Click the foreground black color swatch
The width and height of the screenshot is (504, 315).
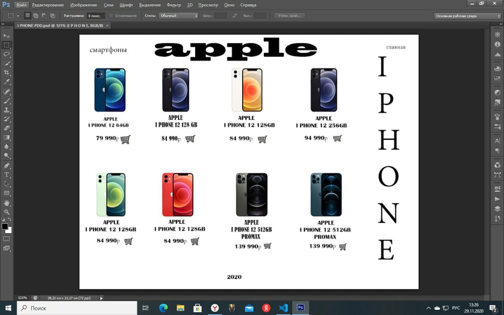(x=5, y=226)
